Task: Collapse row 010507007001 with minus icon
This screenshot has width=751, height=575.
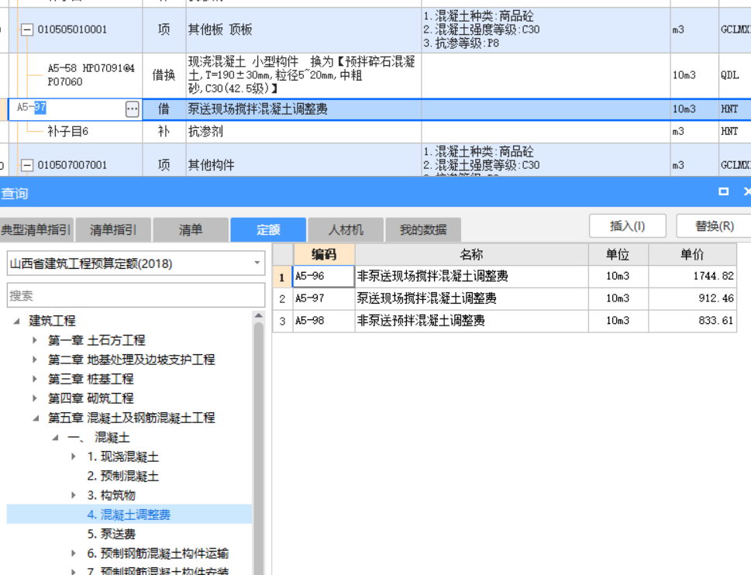Action: 27,165
